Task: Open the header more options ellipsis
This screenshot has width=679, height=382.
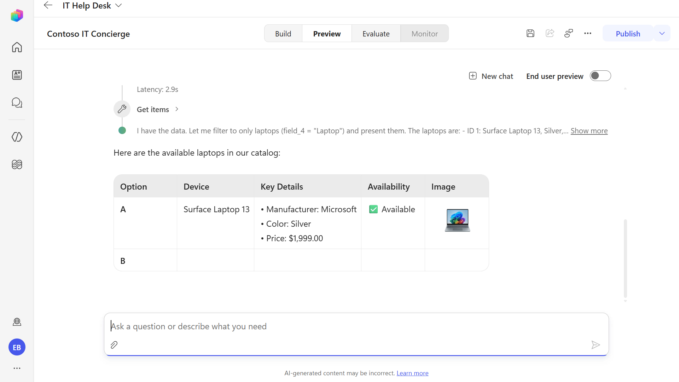Action: 588,33
